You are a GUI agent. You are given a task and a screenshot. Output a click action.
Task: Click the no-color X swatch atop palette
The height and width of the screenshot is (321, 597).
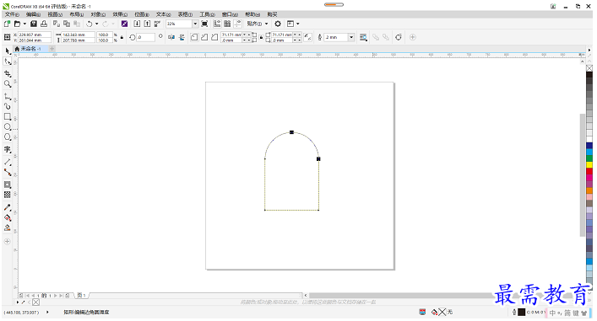(589, 68)
